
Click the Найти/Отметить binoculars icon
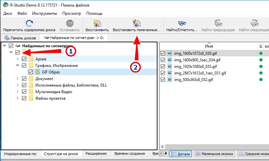coord(182,23)
